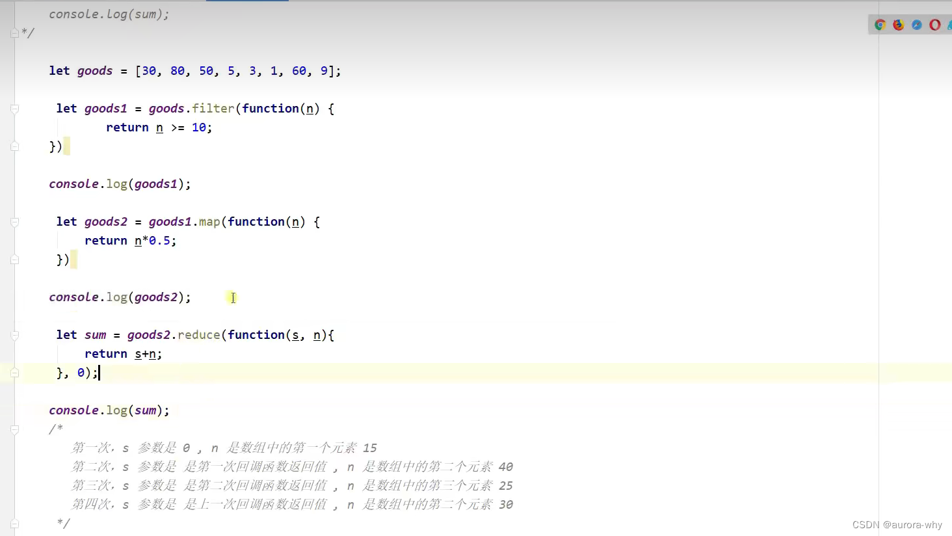
Task: Click the 'return n*0.5;' statement
Action: point(131,241)
